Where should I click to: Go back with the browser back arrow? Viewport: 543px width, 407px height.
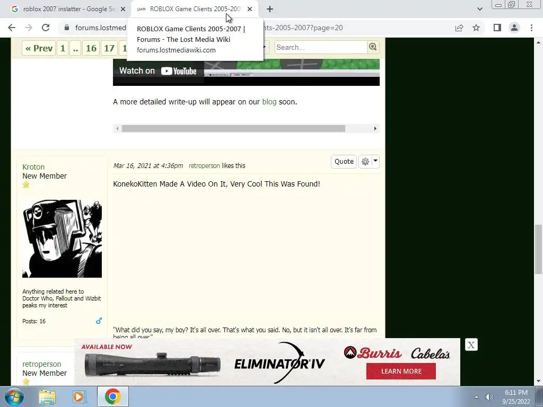pyautogui.click(x=12, y=28)
